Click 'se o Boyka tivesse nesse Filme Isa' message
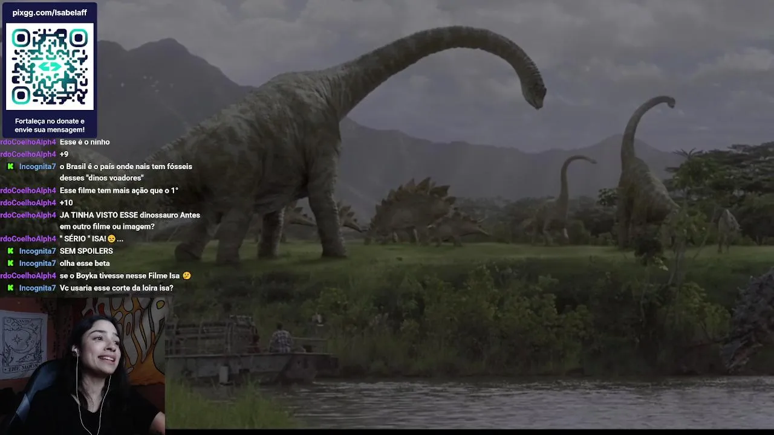Image resolution: width=774 pixels, height=435 pixels. (125, 275)
